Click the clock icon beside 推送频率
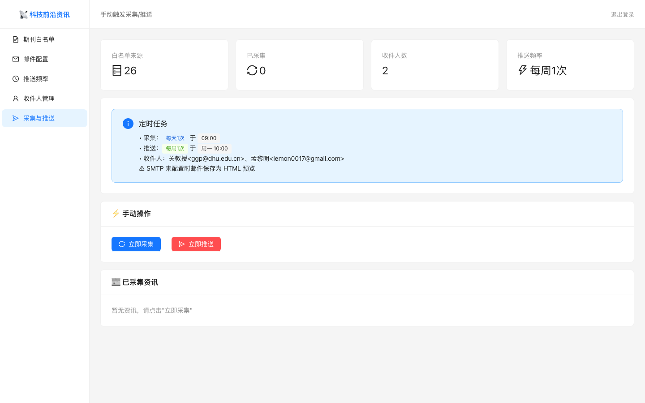The width and height of the screenshot is (645, 403). click(16, 79)
